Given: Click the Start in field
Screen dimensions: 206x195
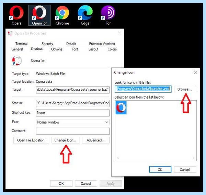Looking at the screenshot, I should pos(73,103).
